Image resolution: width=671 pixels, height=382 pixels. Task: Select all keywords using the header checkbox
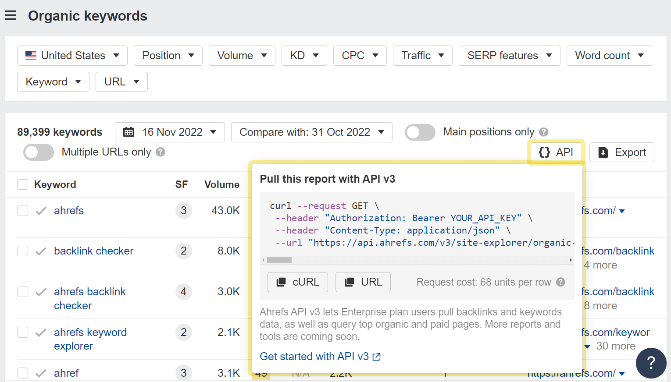pyautogui.click(x=22, y=184)
